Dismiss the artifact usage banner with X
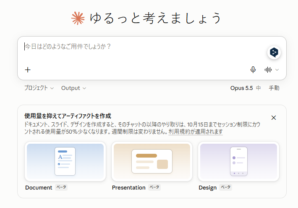Image resolution: width=298 pixels, height=208 pixels. 274,118
